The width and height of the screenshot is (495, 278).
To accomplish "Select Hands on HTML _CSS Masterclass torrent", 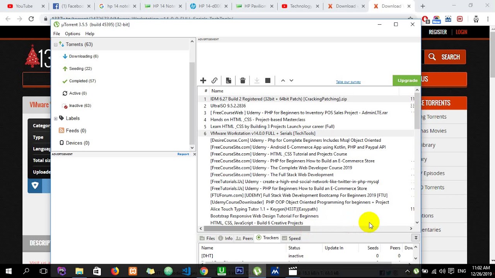I will pyautogui.click(x=258, y=120).
